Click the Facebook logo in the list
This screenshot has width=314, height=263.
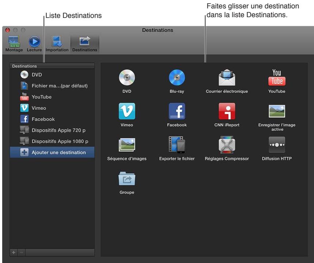point(24,119)
